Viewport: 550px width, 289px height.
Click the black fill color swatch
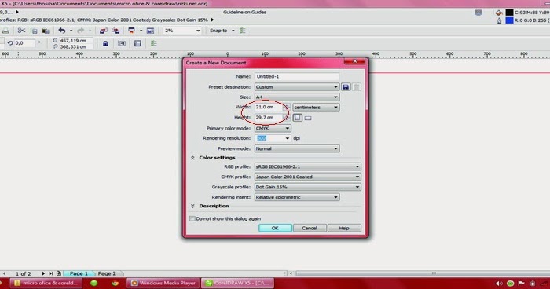[509, 13]
